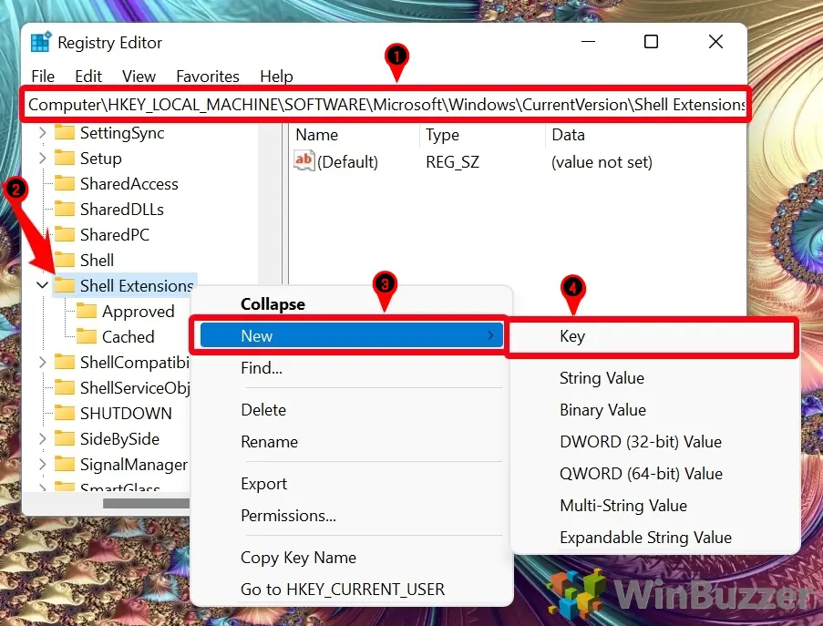Screen dimensions: 823x626
Task: Click the SharedDLLs folder icon
Action: point(65,209)
